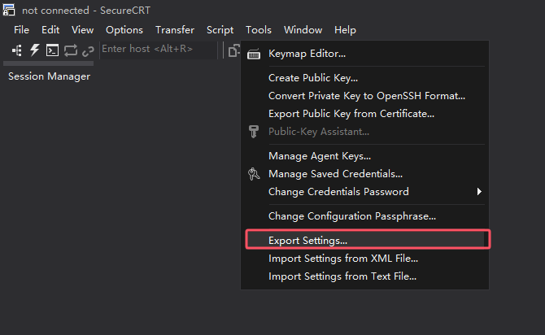Open the Edit menu
This screenshot has width=545, height=335.
tap(50, 30)
